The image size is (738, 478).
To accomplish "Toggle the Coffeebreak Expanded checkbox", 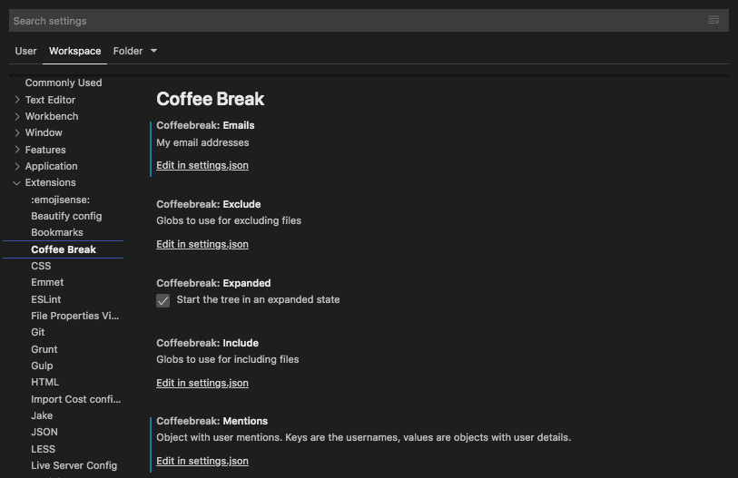I will pos(162,300).
